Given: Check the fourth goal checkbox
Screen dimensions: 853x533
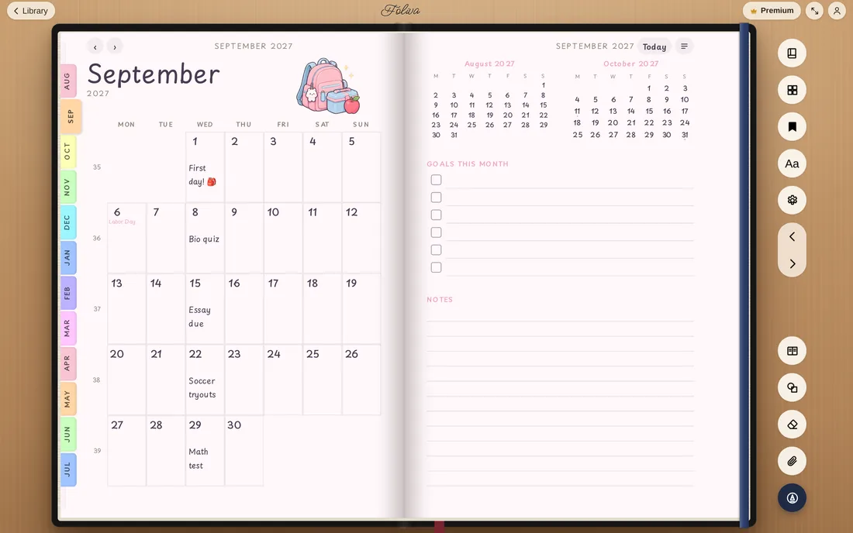Looking at the screenshot, I should (x=437, y=232).
